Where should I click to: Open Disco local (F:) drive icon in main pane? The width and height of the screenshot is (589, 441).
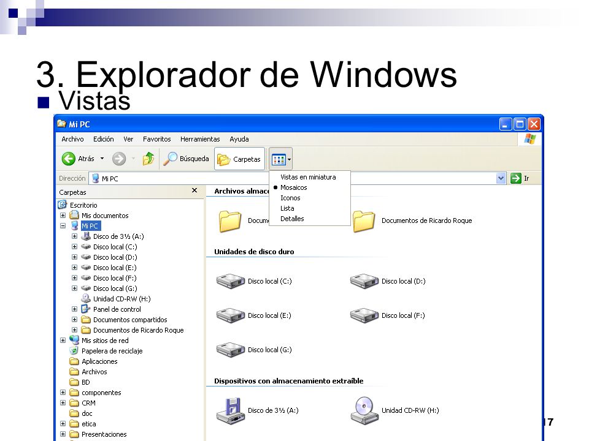pos(364,315)
